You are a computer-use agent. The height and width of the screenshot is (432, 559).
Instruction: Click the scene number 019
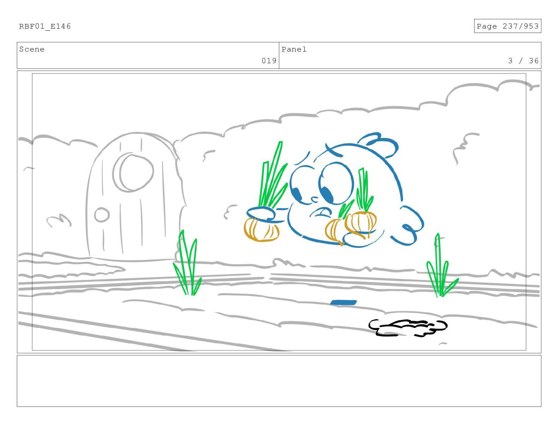[x=269, y=61]
